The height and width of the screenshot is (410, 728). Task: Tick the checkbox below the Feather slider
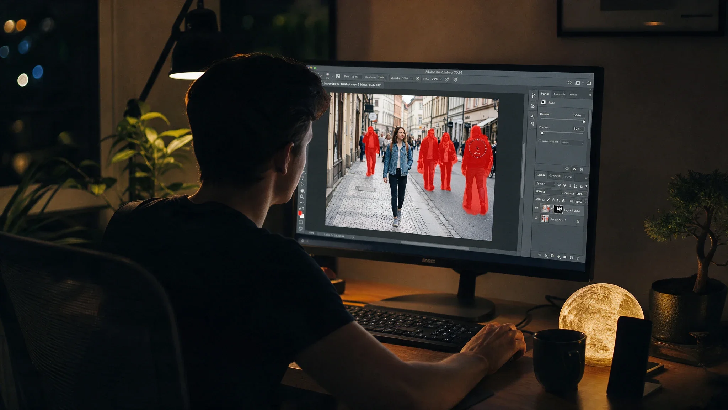coord(540,141)
